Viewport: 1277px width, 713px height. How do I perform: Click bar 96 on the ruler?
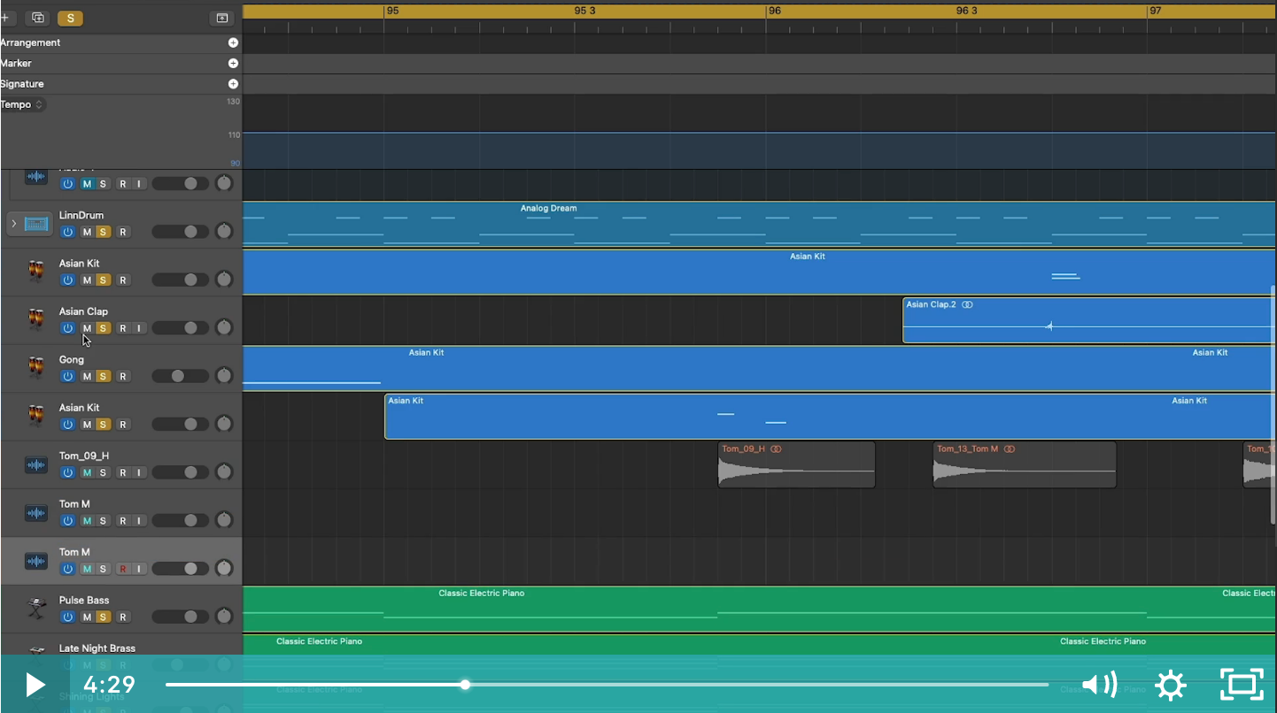tap(774, 11)
